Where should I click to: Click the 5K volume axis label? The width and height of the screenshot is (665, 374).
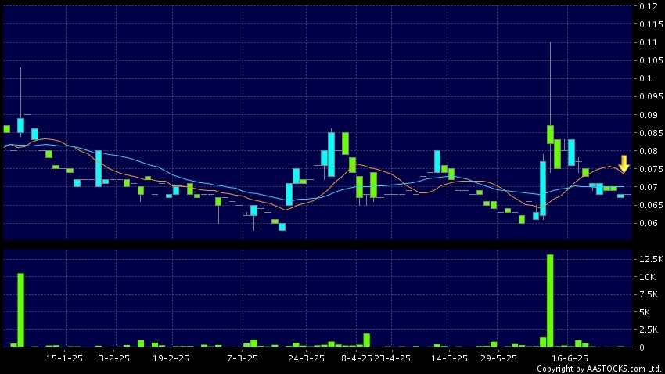[x=645, y=312]
